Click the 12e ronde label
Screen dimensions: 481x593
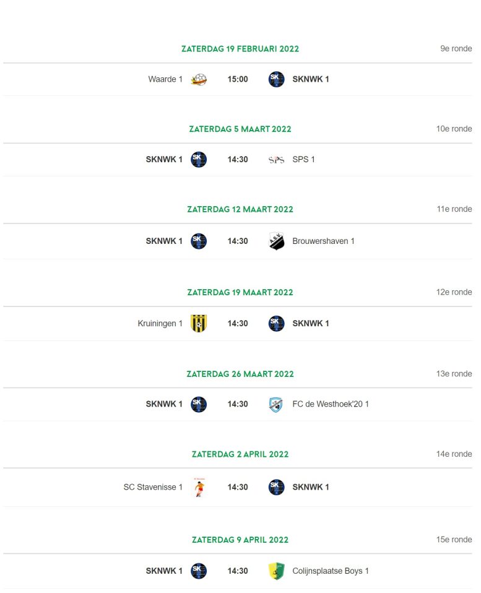click(454, 292)
